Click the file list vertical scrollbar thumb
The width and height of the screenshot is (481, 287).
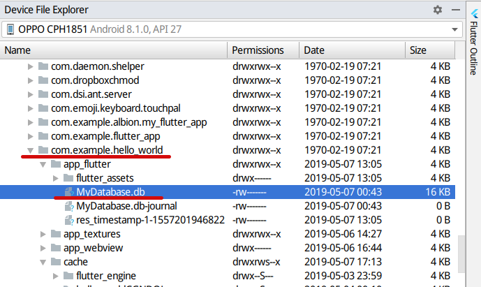(461, 254)
